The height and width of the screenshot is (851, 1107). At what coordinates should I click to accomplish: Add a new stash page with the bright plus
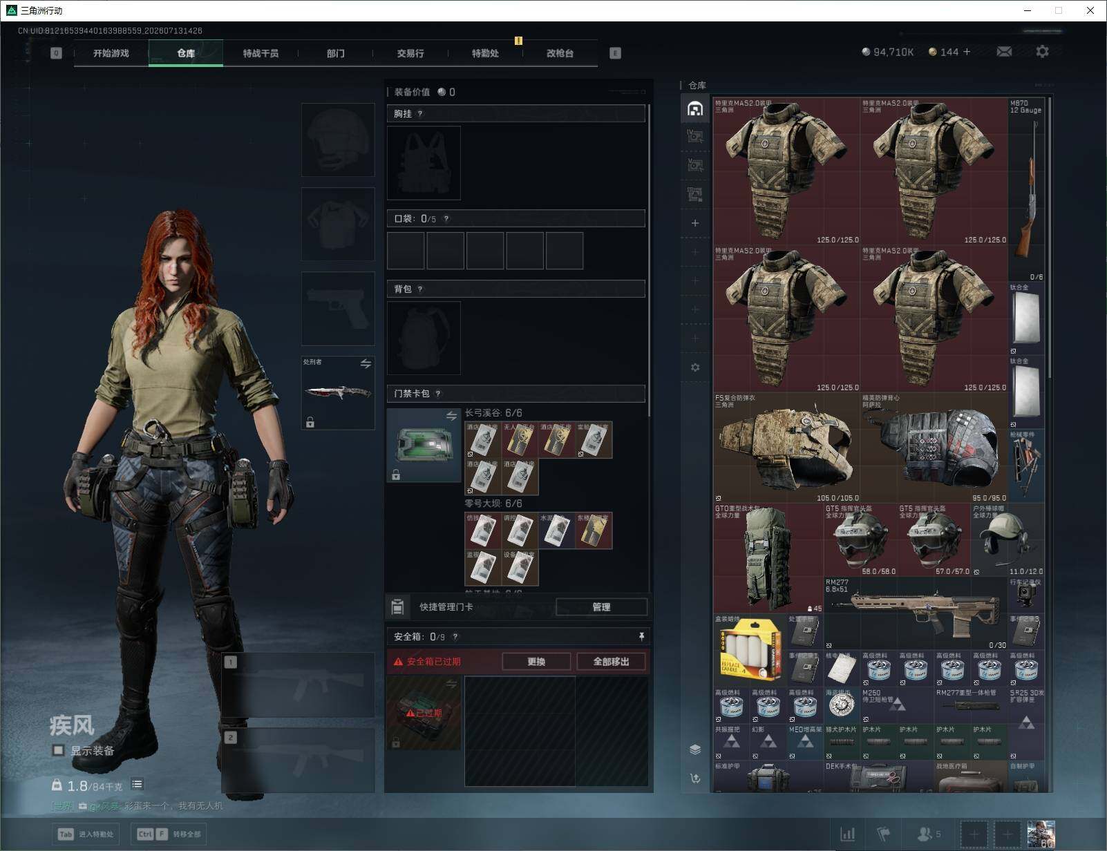pos(695,223)
